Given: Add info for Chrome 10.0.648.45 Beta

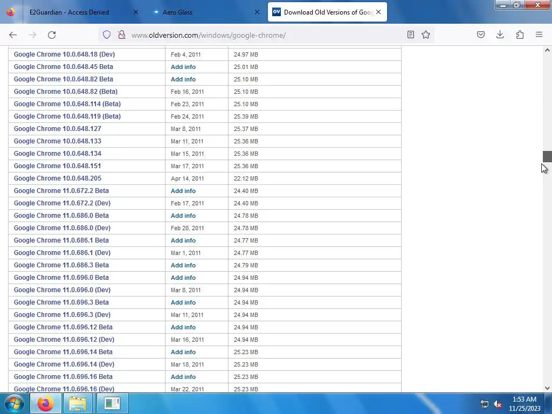Looking at the screenshot, I should tap(183, 67).
